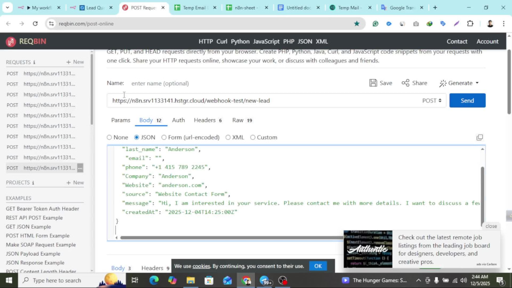
Task: Switch to the Auth tab
Action: point(178,120)
